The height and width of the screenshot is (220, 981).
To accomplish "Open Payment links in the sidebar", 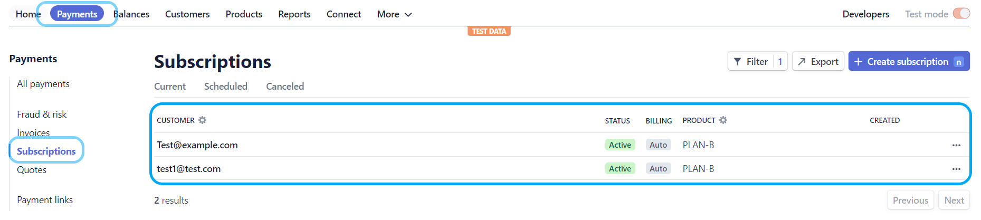I will tap(45, 200).
